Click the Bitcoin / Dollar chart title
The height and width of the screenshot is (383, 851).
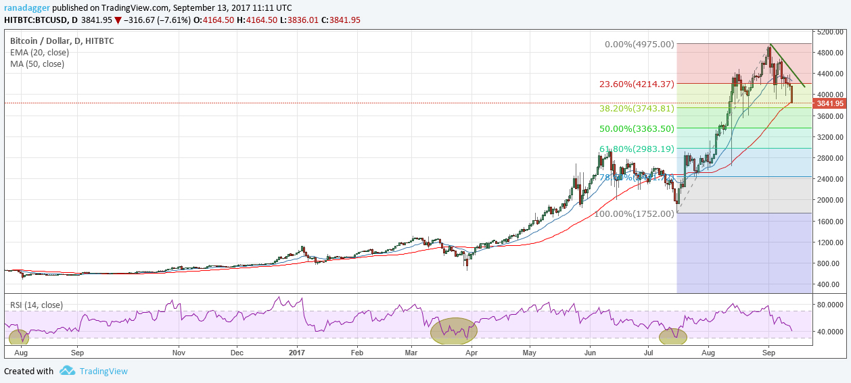coord(62,41)
